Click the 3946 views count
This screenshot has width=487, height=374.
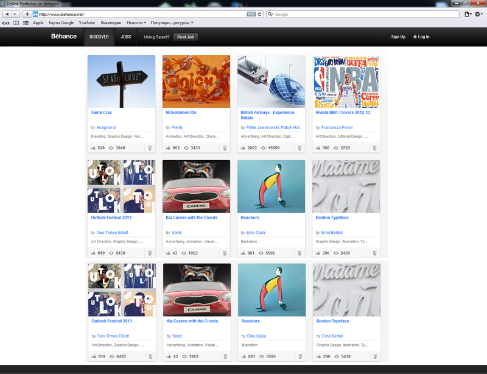pyautogui.click(x=120, y=148)
